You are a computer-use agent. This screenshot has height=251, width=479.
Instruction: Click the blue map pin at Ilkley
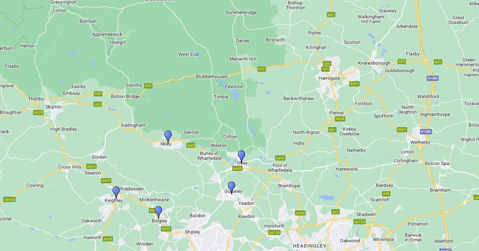click(x=168, y=136)
